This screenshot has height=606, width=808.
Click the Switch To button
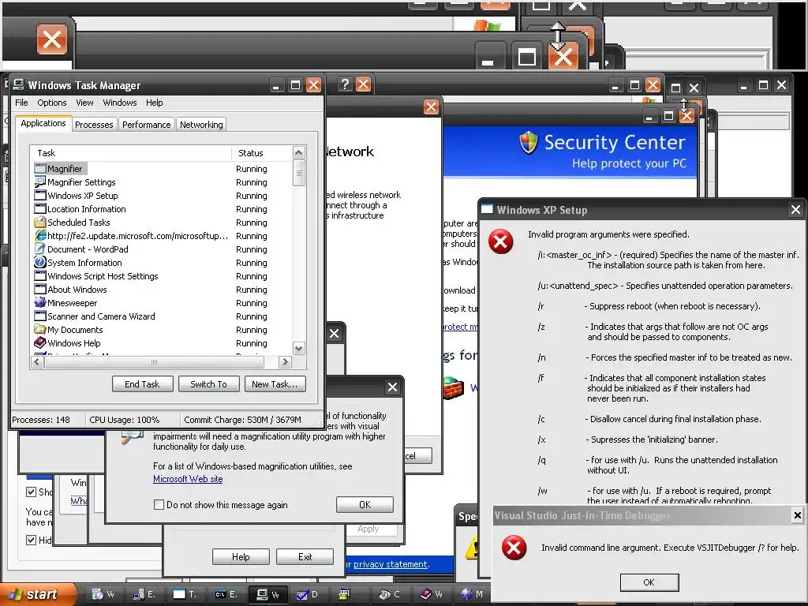coord(208,384)
